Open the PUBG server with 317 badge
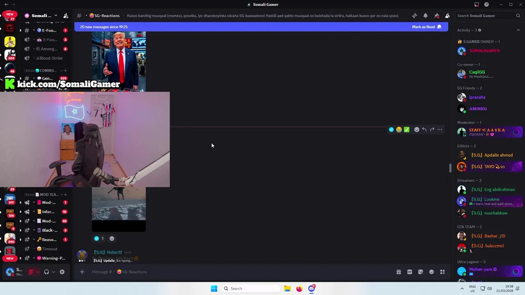The width and height of the screenshot is (525, 295). coord(10,200)
